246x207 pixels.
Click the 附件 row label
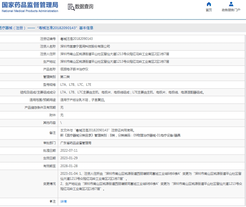click(x=52, y=115)
